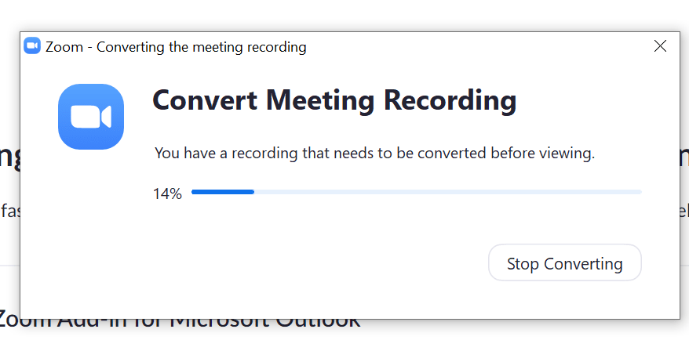Click the 14% progress label
This screenshot has height=340, width=689.
click(167, 194)
